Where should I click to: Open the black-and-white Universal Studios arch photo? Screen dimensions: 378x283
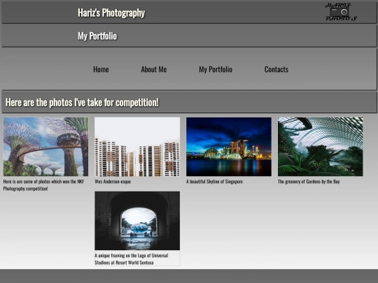pos(137,221)
